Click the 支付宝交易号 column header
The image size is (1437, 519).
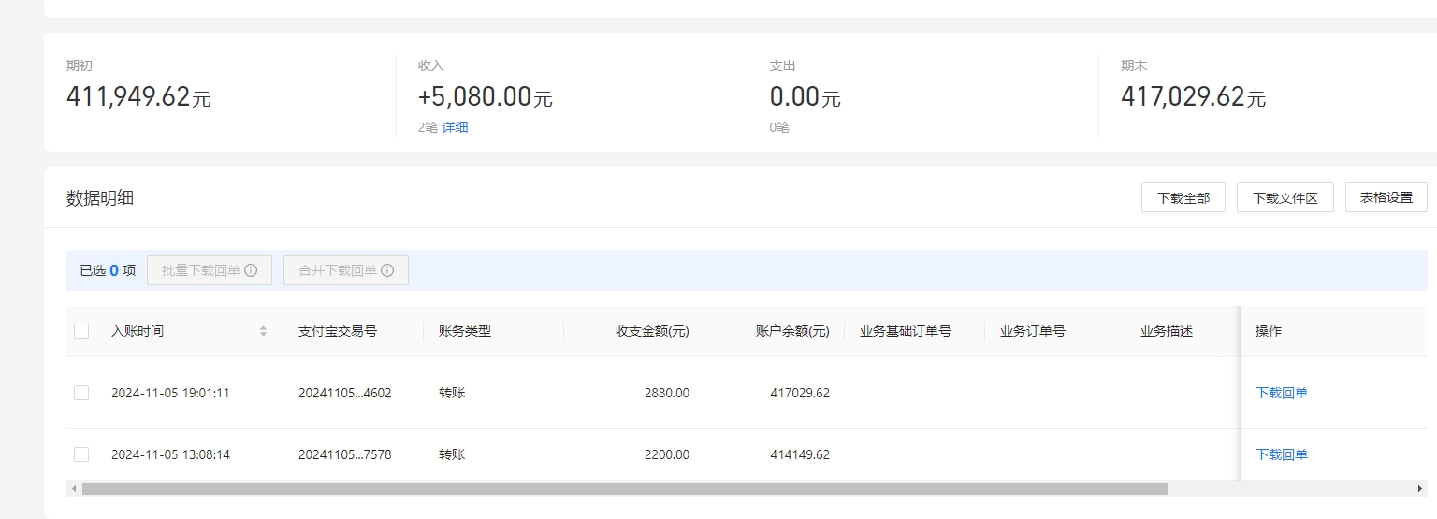(x=338, y=331)
